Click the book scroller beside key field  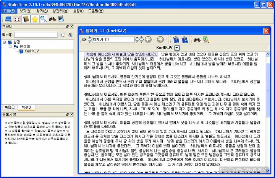[90, 39]
